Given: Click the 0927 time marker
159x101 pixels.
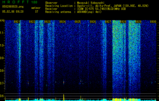Looking at the screenshot, I should [108, 22].
